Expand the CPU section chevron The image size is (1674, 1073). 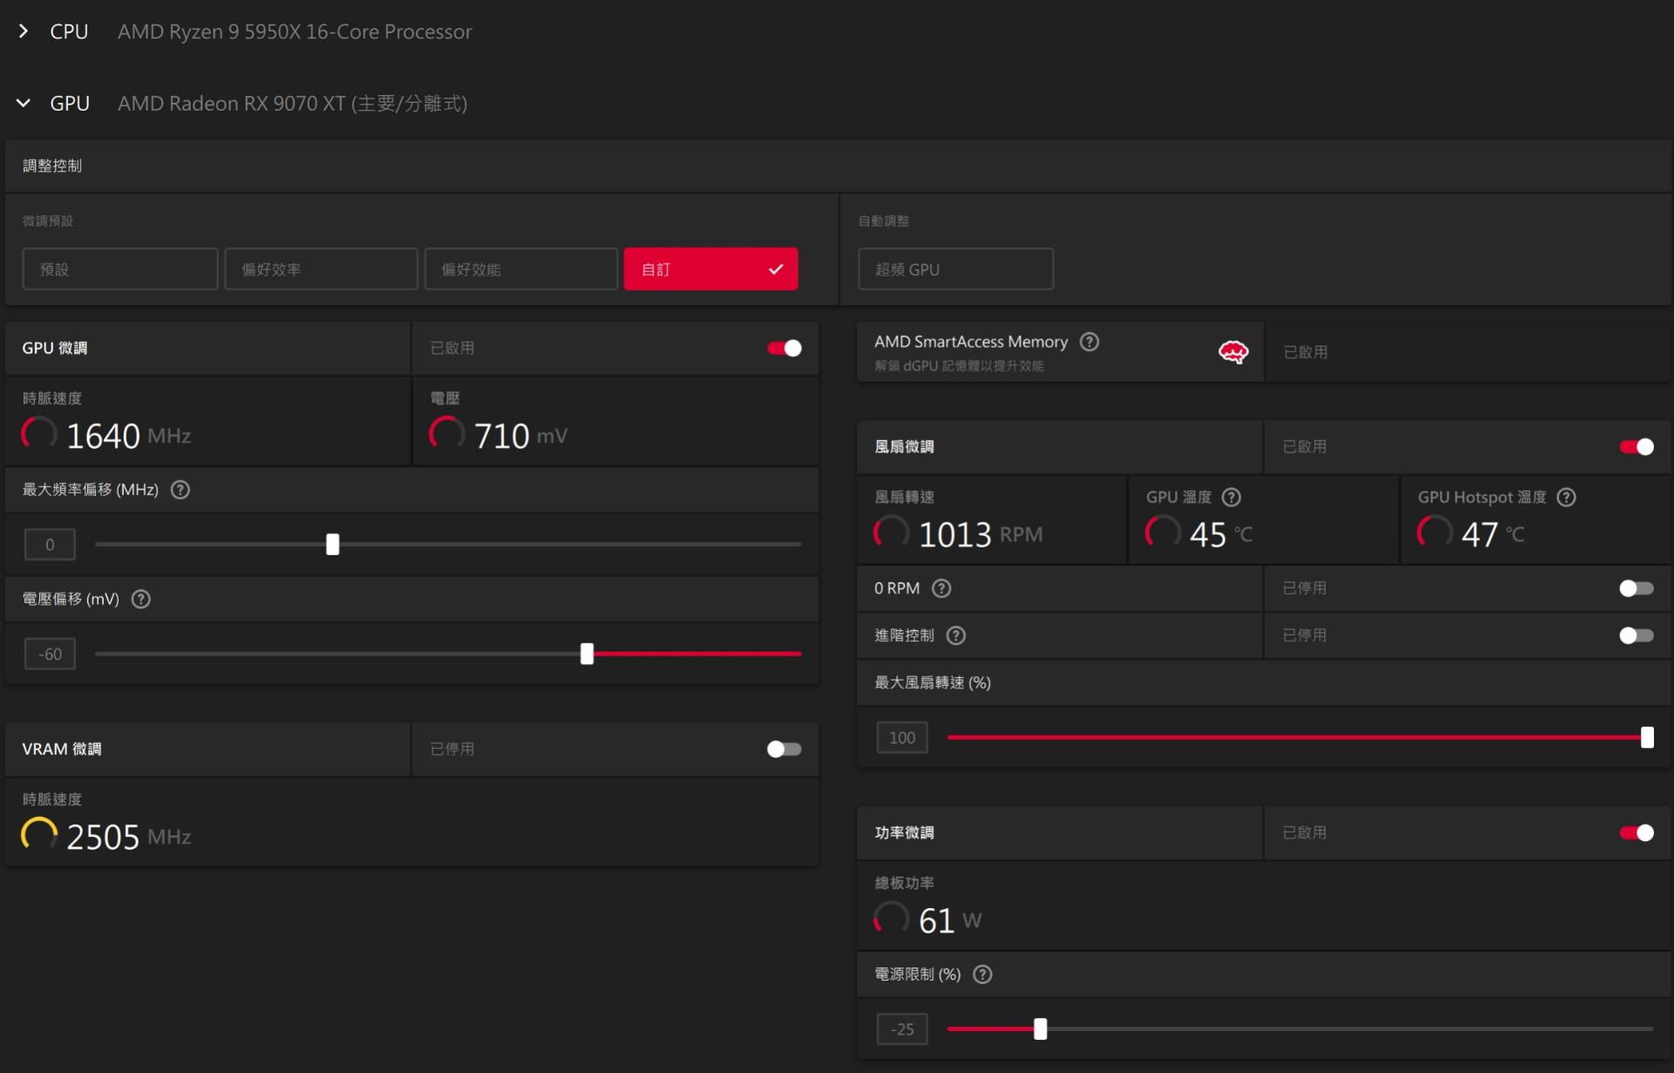tap(24, 31)
